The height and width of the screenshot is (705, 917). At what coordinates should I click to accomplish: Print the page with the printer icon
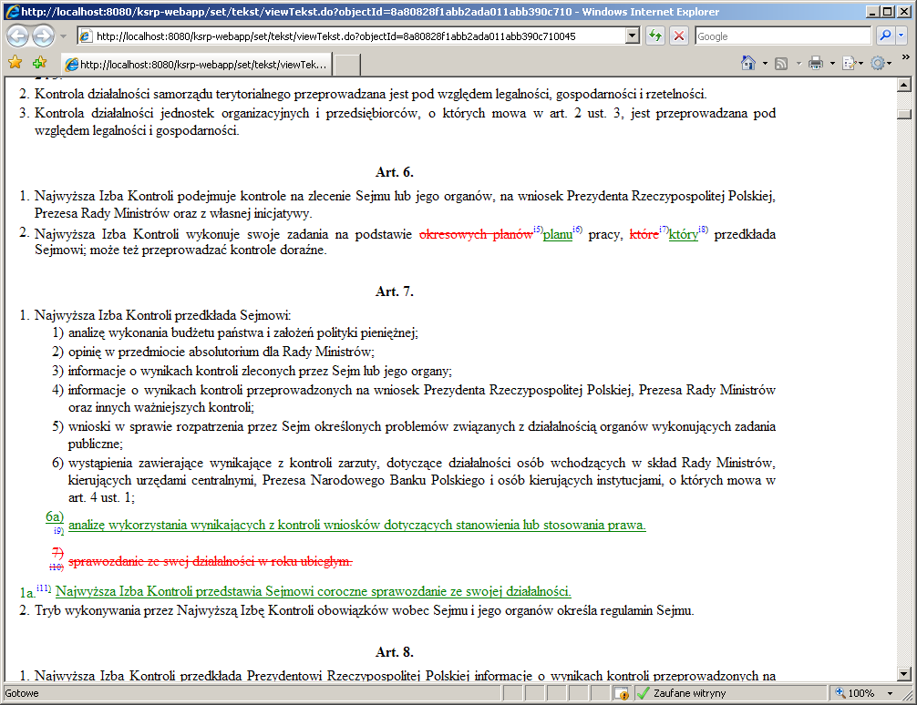(x=816, y=63)
